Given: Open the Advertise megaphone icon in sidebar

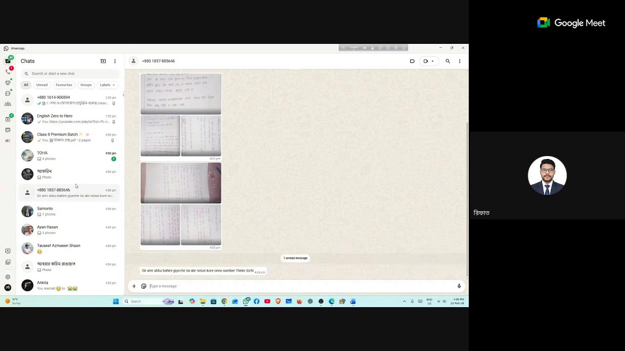Looking at the screenshot, I should coord(8,141).
